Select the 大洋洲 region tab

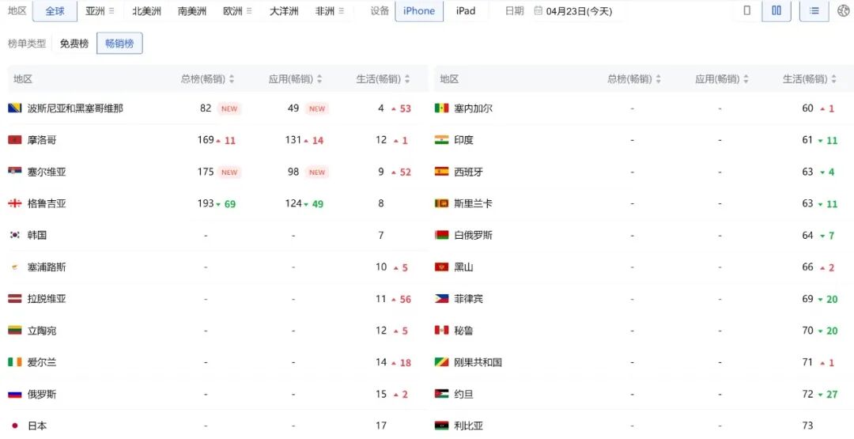(284, 11)
